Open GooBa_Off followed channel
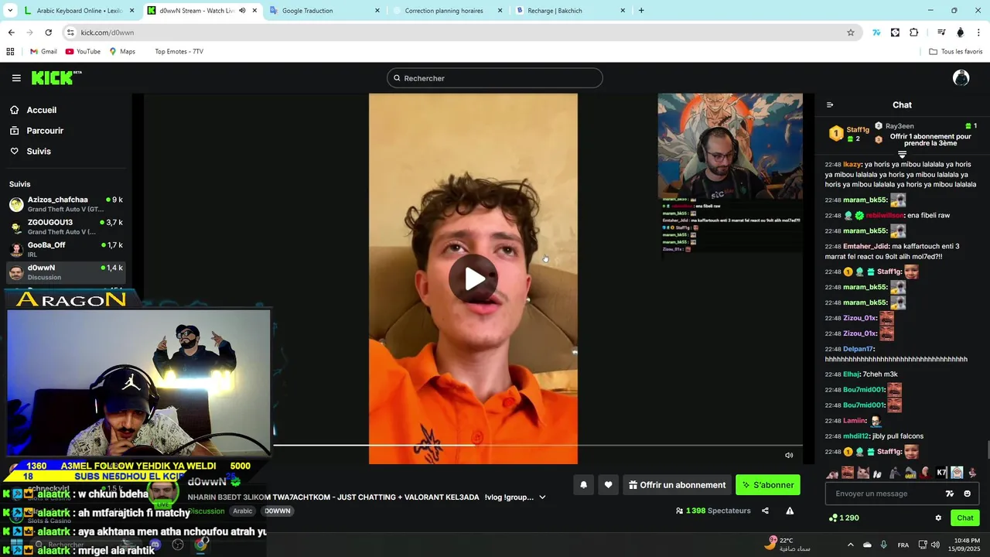This screenshot has width=990, height=557. tap(66, 249)
